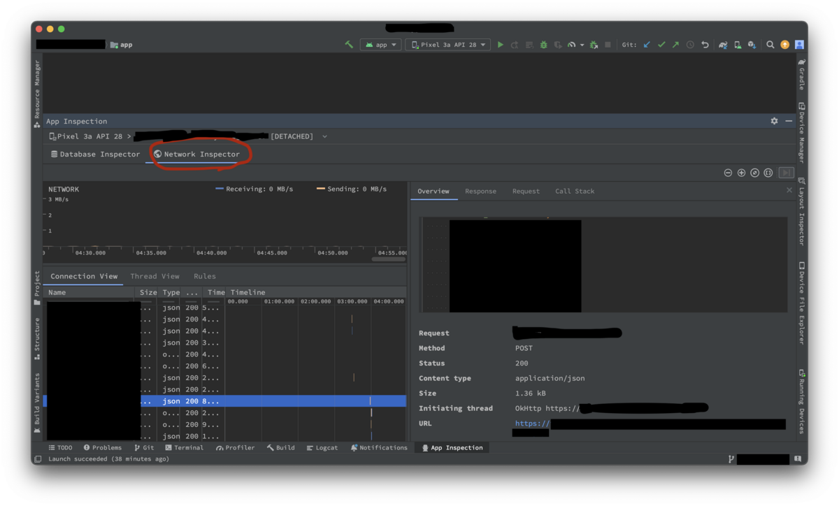
Task: Click the Git rollback arrow icon
Action: (x=705, y=45)
